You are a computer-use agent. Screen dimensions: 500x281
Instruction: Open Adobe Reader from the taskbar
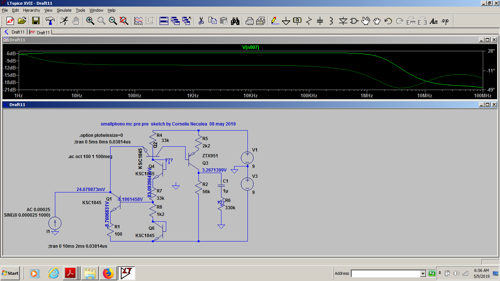(70, 273)
